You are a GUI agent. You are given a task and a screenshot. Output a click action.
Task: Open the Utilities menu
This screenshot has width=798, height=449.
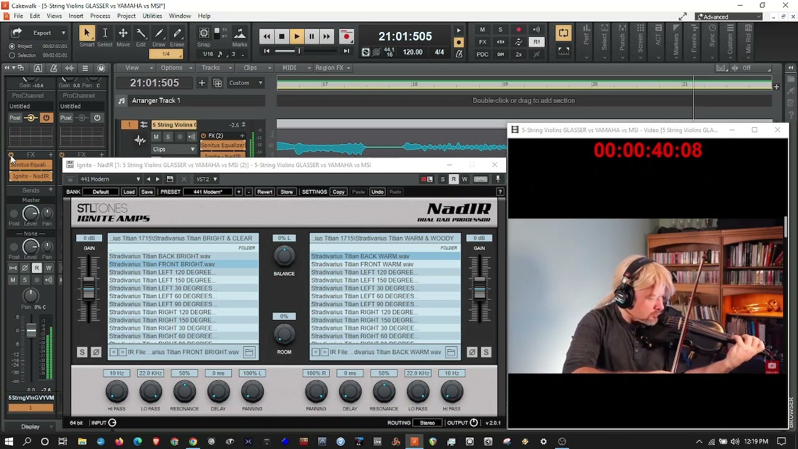(x=153, y=16)
